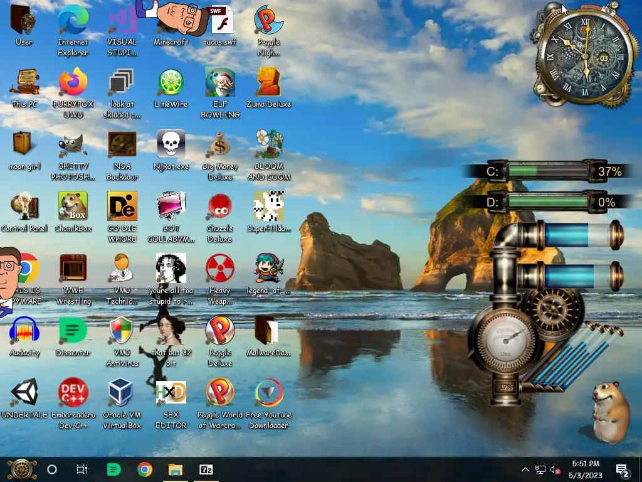The height and width of the screenshot is (482, 642).
Task: Click the Cortana circle on the taskbar
Action: (52, 469)
